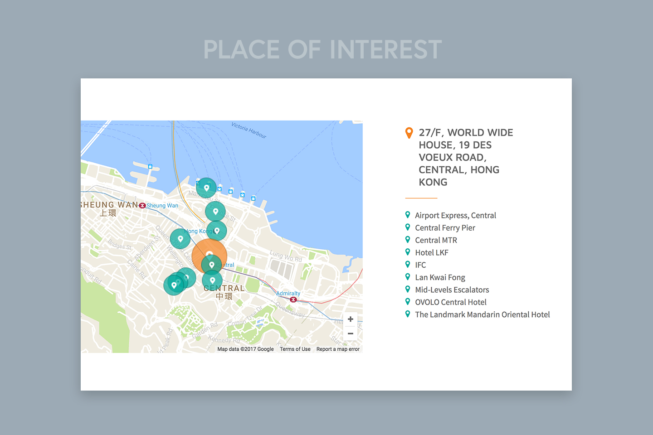This screenshot has width=653, height=435.
Task: Click the Kennedy Rd label on the map
Action: click(224, 339)
